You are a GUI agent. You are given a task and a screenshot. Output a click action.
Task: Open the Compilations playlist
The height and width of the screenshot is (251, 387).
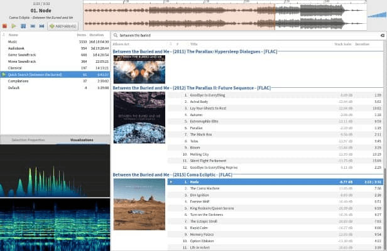pos(55,81)
